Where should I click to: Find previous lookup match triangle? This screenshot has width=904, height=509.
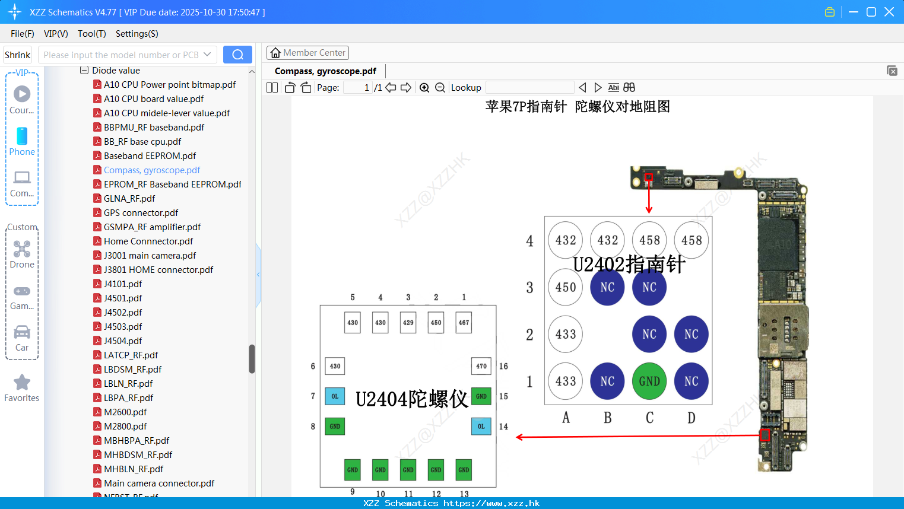[582, 88]
